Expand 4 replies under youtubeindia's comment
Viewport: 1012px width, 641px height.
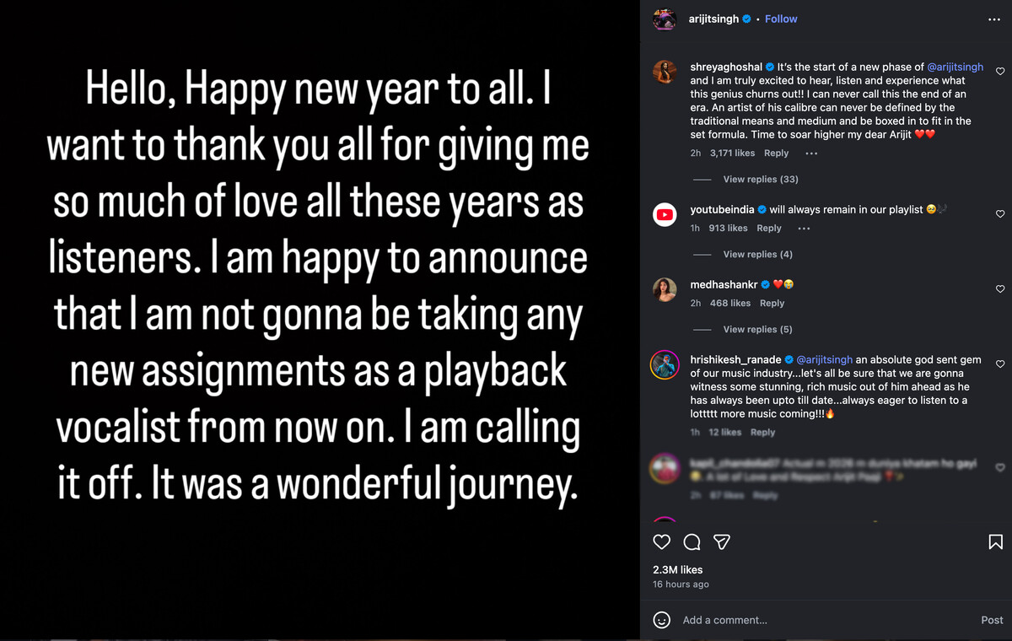point(757,255)
